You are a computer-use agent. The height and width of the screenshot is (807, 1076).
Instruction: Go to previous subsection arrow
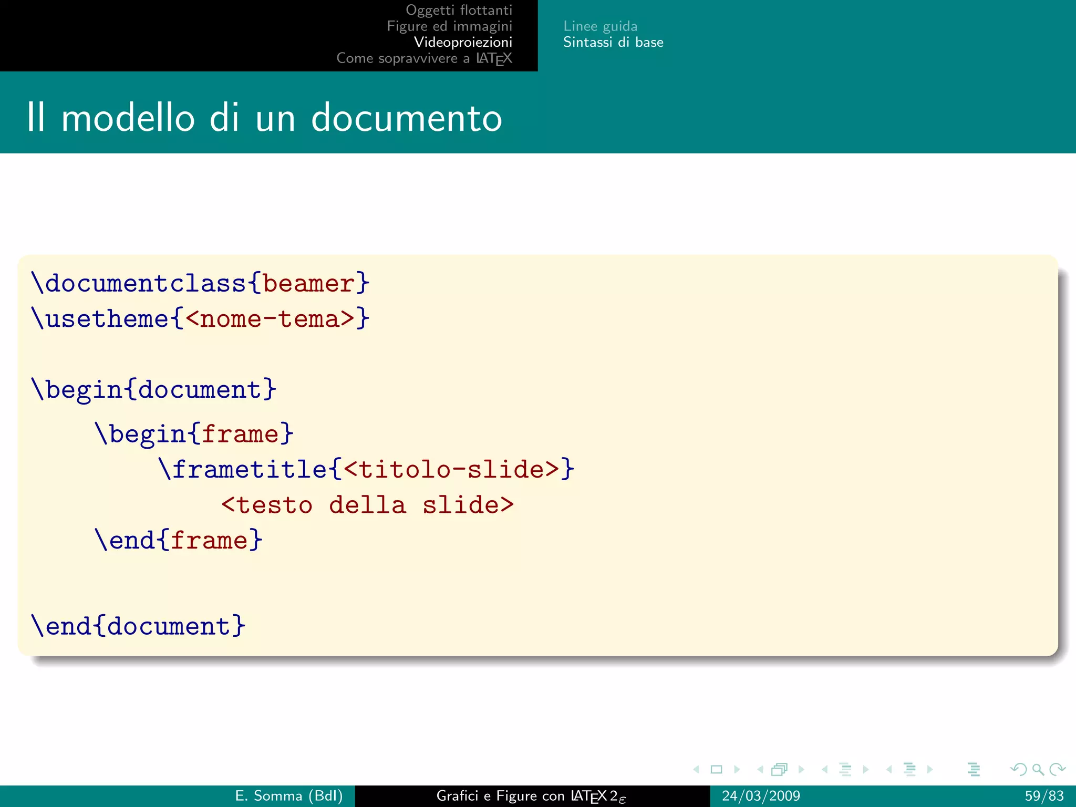point(824,770)
